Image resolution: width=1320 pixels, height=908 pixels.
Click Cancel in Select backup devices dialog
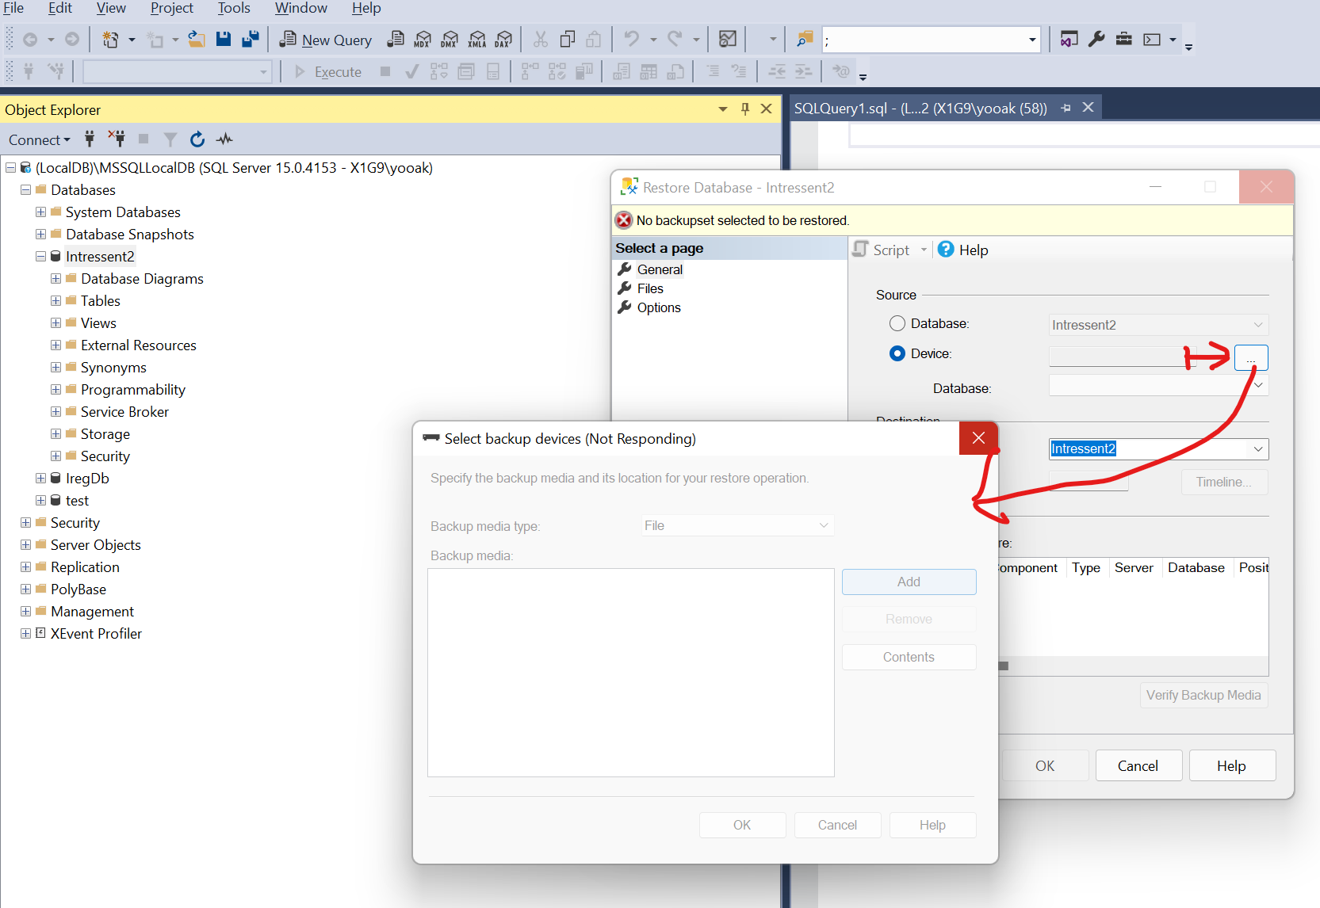(x=837, y=825)
